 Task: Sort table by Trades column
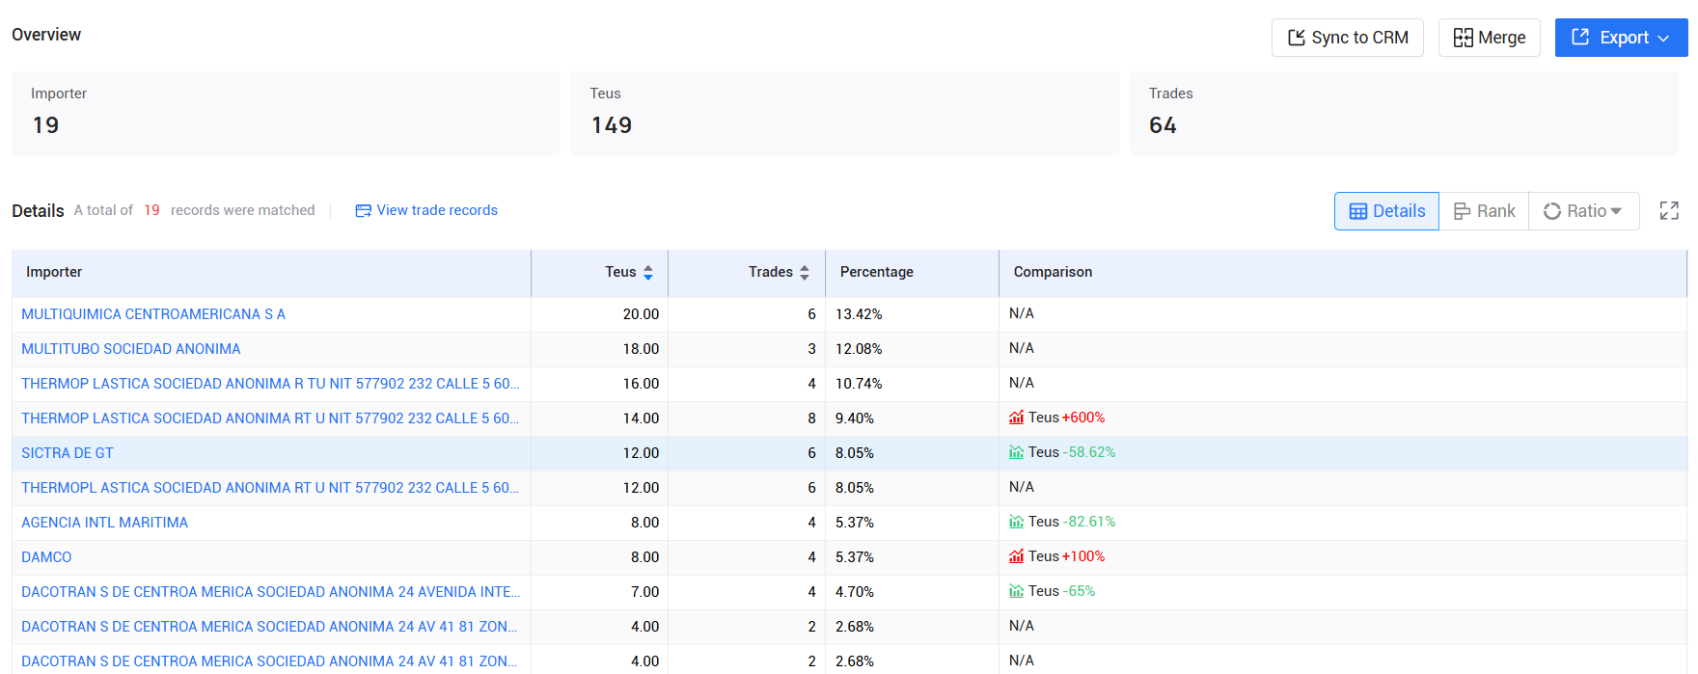coord(805,273)
